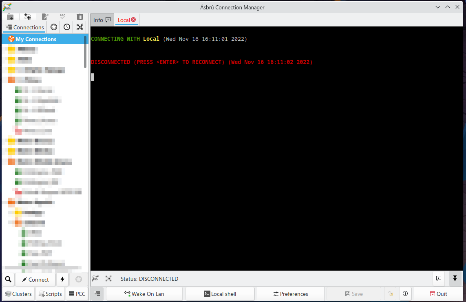Image resolution: width=466 pixels, height=302 pixels.
Task: Switch to the Info tab
Action: 102,20
